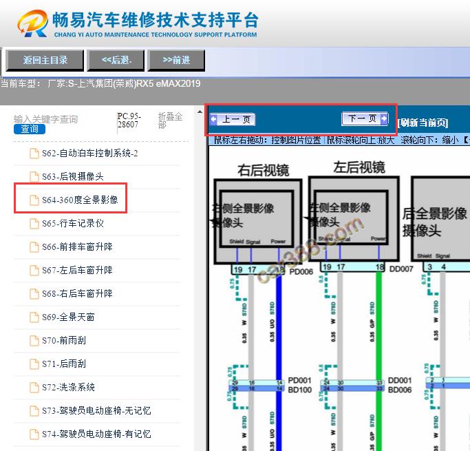This screenshot has height=451, width=470.
Task: Click the 左后视镜 diagram label
Action: point(359,167)
